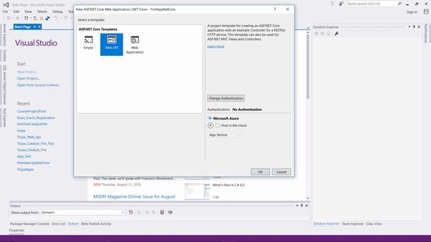Viewport: 431px width, 242px height.
Task: Click the Undo arrow in the toolbar
Action: pos(56,18)
